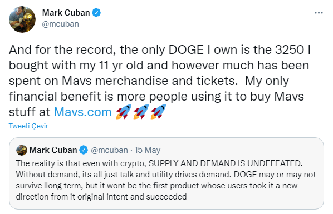Click the main tweet text about DOGE
This screenshot has height=214, width=333.
[x=160, y=81]
